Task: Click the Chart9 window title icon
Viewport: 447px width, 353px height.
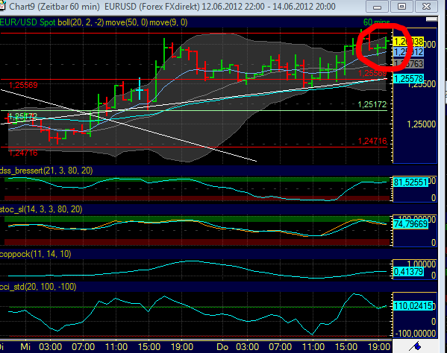Action: tap(2, 6)
